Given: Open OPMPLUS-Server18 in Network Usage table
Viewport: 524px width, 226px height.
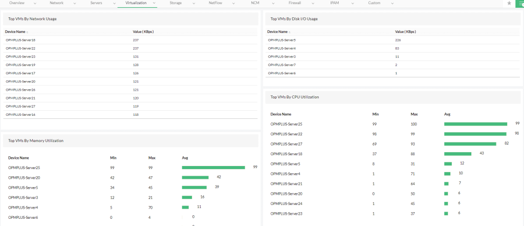Looking at the screenshot, I should 20,40.
